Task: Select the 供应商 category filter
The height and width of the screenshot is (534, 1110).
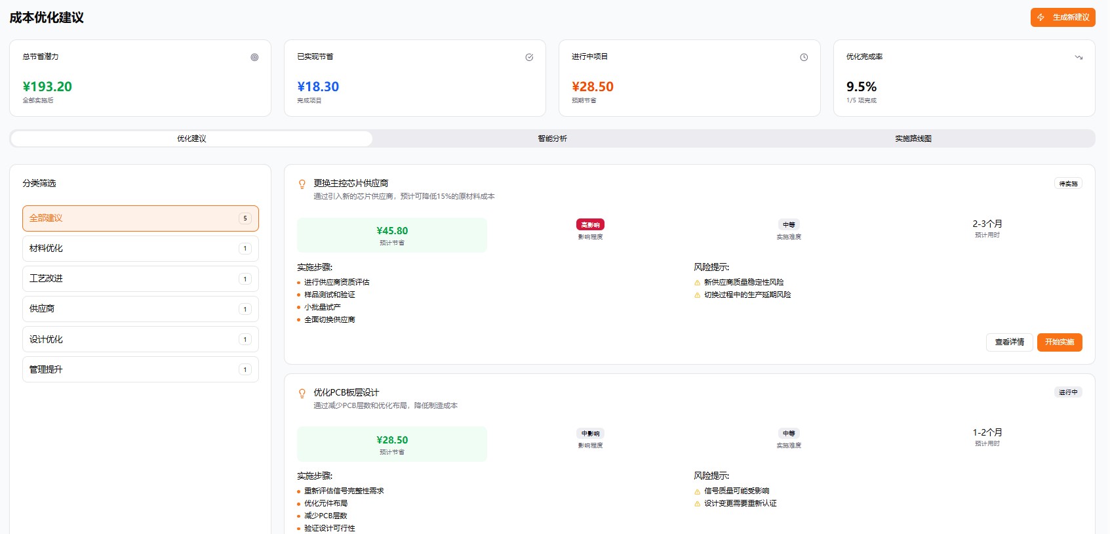Action: [x=140, y=309]
